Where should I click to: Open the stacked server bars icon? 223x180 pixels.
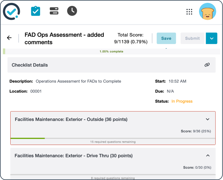54,11
